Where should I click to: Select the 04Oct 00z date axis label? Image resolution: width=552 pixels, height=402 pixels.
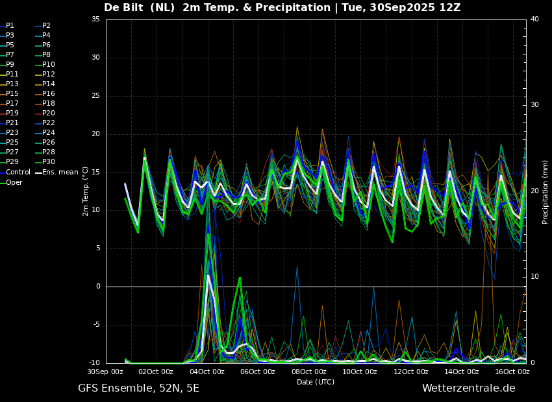point(208,372)
